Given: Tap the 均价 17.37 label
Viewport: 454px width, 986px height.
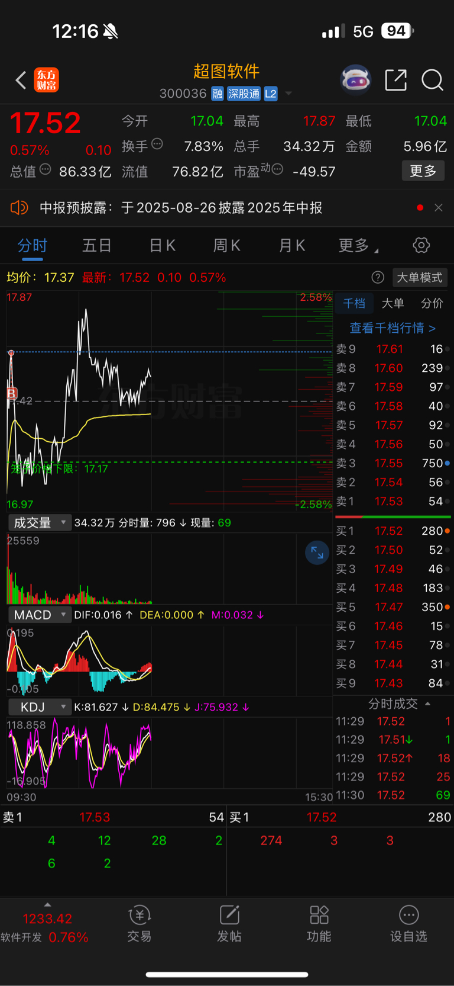Looking at the screenshot, I should [40, 278].
